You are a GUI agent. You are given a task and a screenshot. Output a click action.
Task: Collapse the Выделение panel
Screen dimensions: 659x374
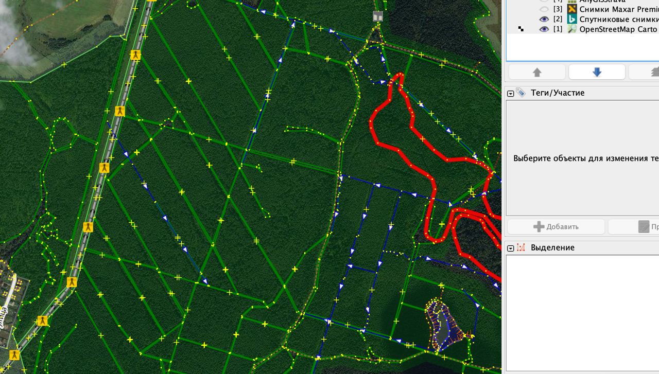point(511,248)
